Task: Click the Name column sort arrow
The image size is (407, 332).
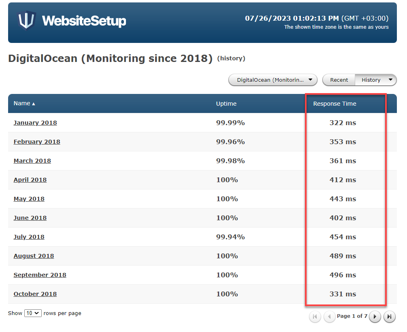Action: coord(34,104)
